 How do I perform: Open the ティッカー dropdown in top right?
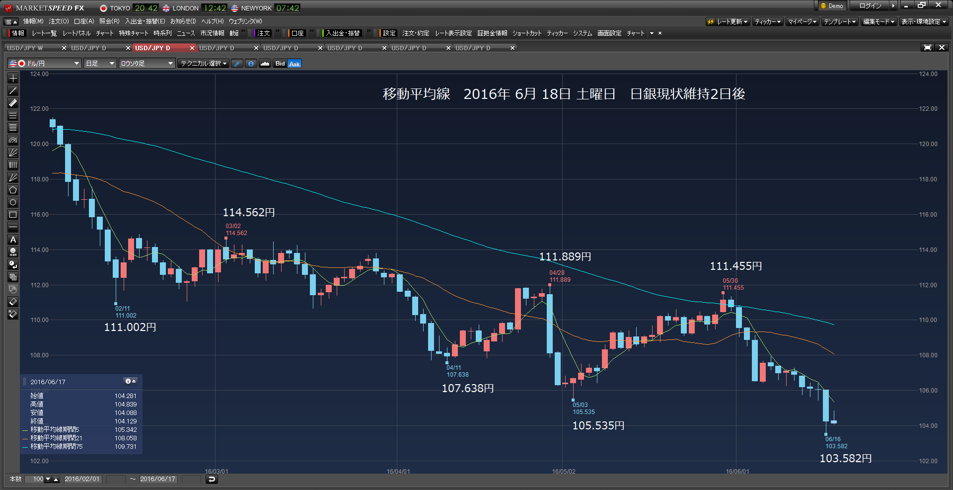pyautogui.click(x=768, y=21)
